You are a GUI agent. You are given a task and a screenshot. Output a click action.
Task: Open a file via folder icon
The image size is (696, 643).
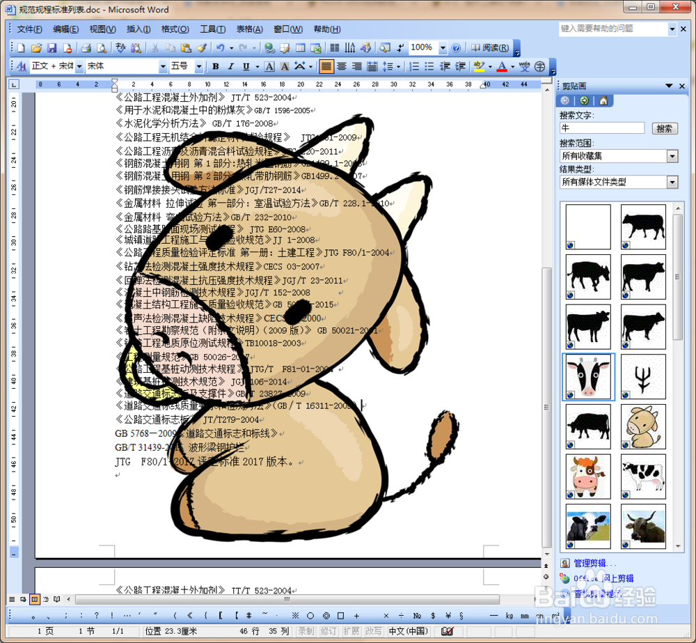[36, 47]
